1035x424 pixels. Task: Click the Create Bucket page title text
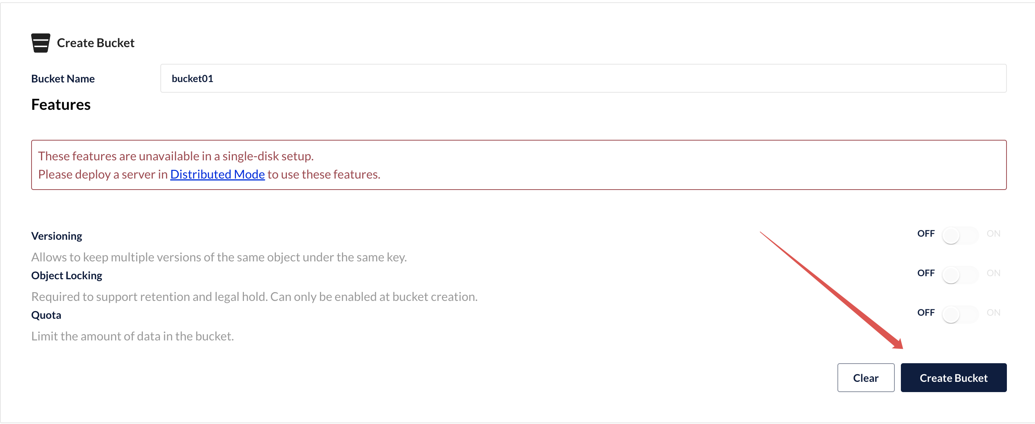[96, 43]
